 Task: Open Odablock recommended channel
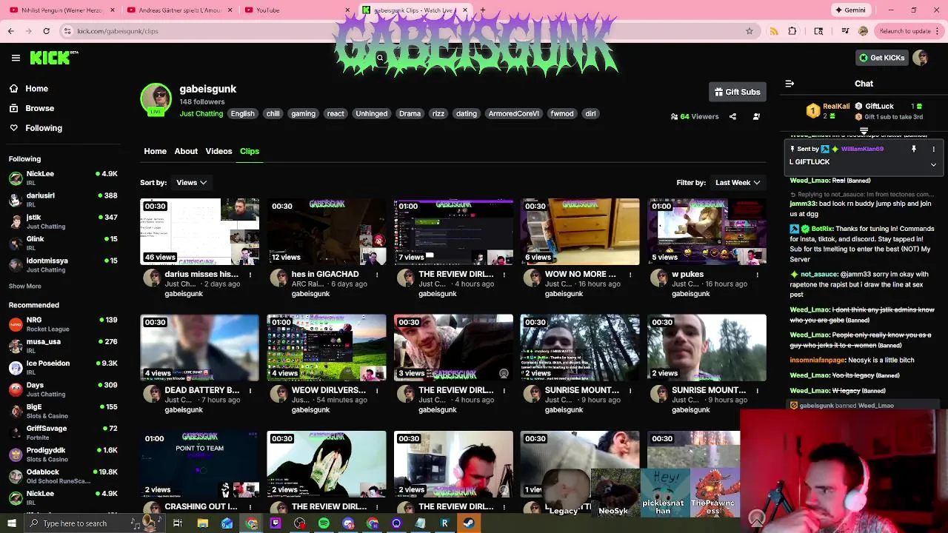[x=63, y=476]
